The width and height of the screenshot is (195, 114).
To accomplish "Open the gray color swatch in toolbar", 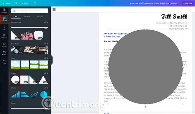I will pyautogui.click(x=54, y=9).
